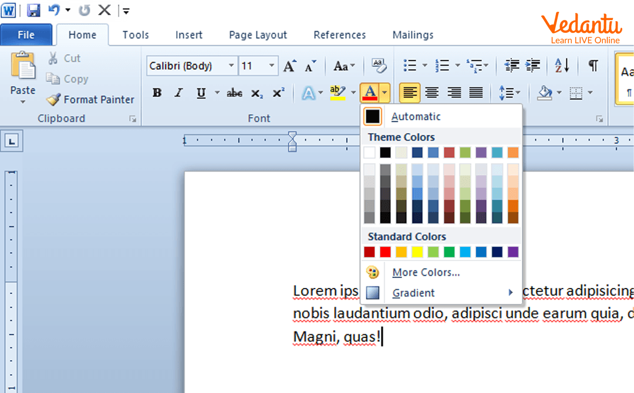This screenshot has height=393, width=634.
Task: Toggle Strikethrough formatting
Action: (x=234, y=93)
